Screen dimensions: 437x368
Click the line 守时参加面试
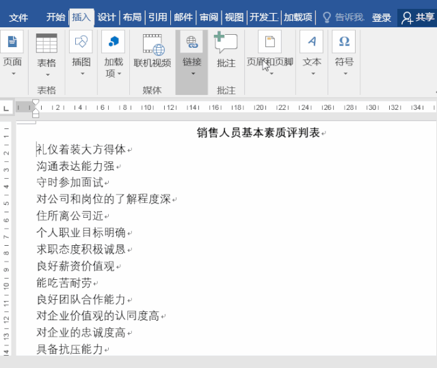click(70, 183)
